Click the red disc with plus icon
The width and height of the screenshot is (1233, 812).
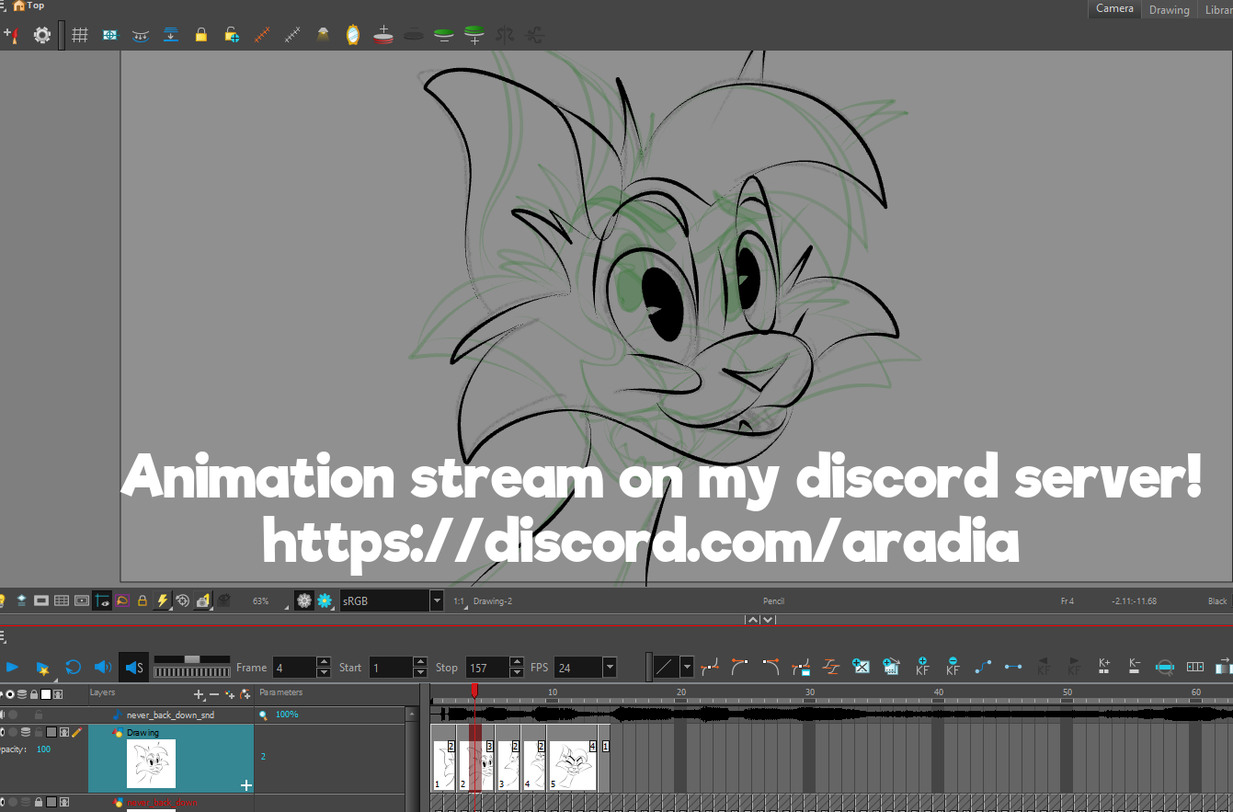383,35
